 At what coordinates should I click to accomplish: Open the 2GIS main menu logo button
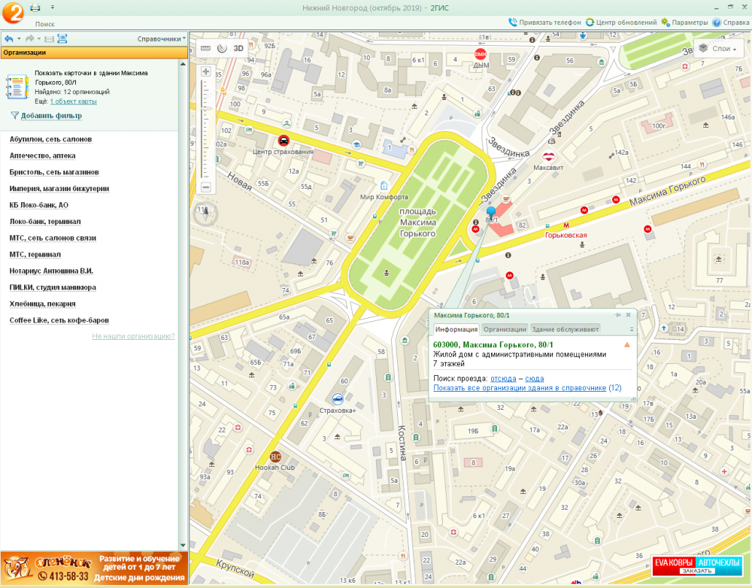[13, 12]
